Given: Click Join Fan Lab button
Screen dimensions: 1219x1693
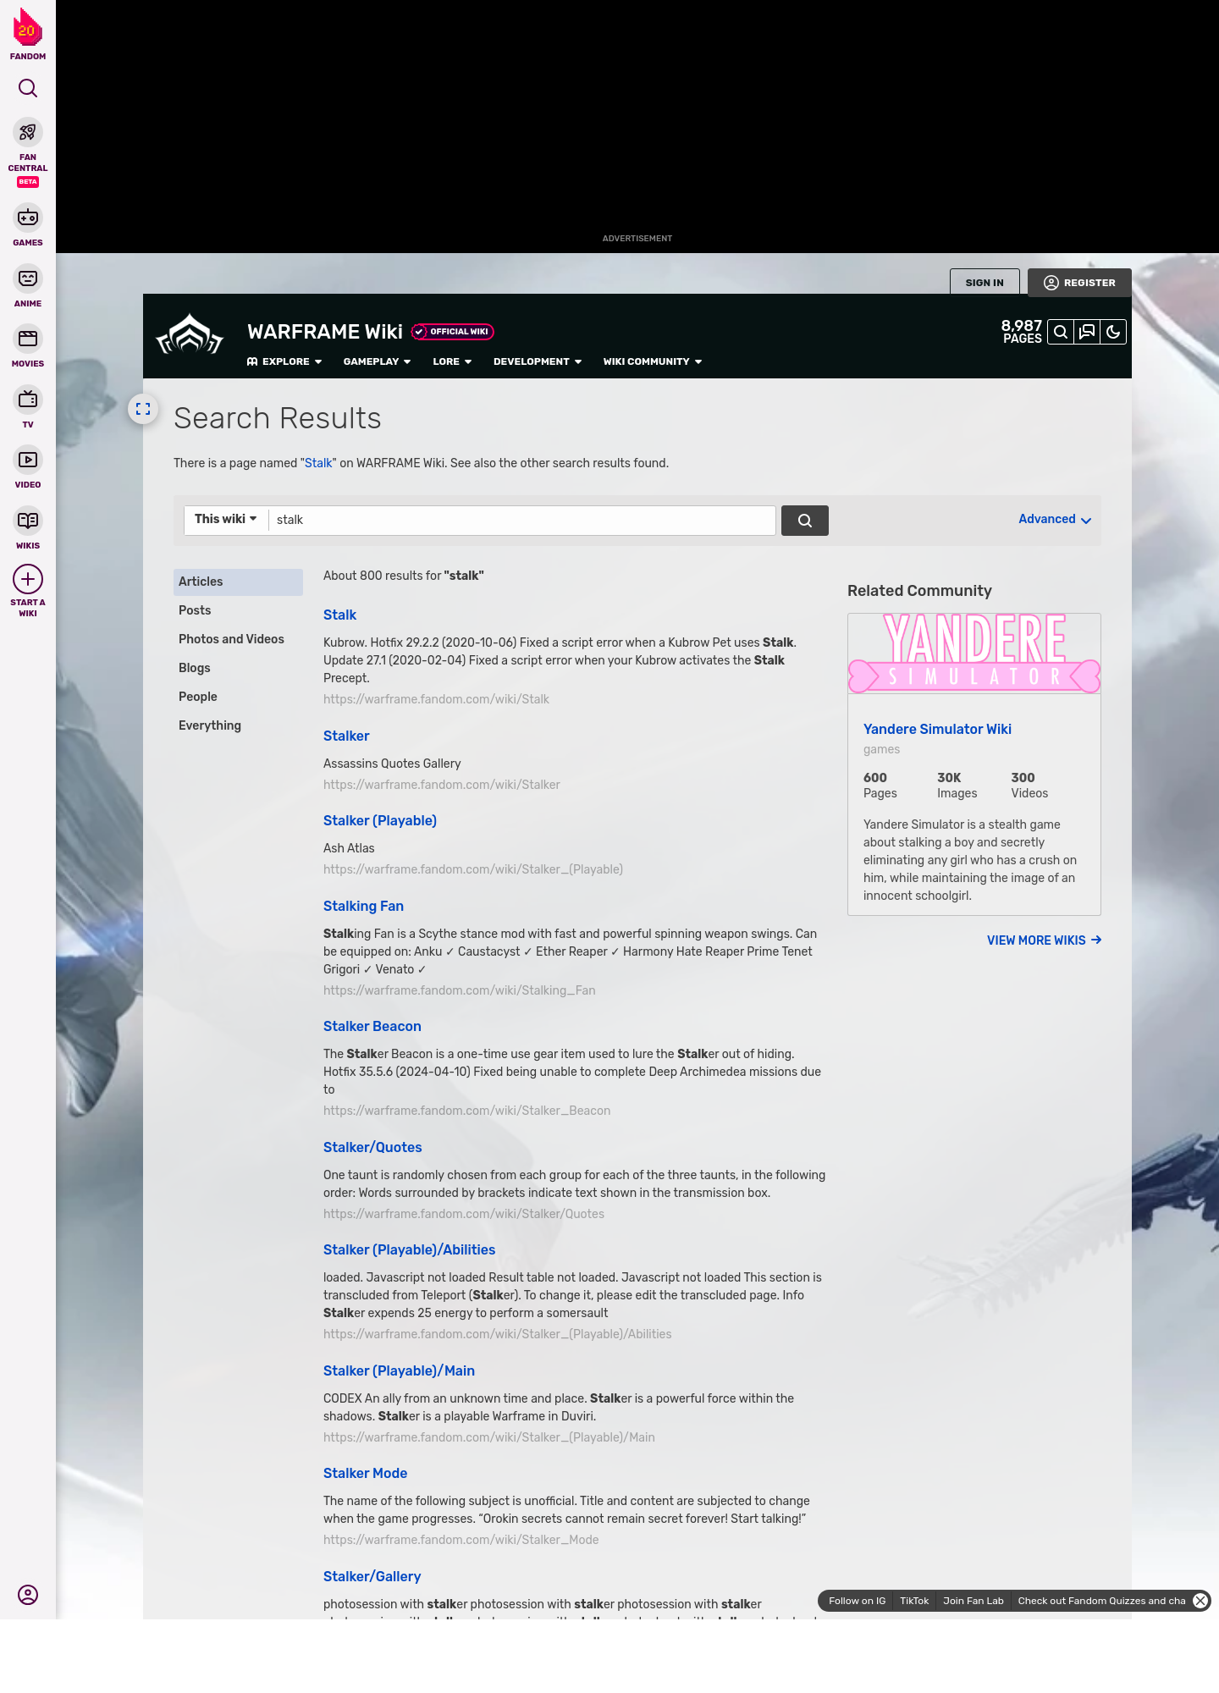Looking at the screenshot, I should point(974,1601).
